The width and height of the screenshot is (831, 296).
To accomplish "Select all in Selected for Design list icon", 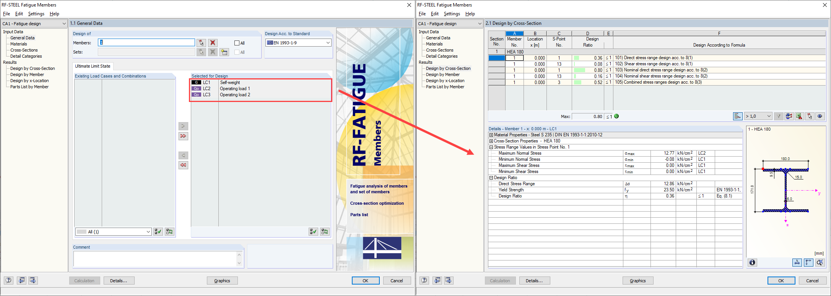I will [313, 232].
